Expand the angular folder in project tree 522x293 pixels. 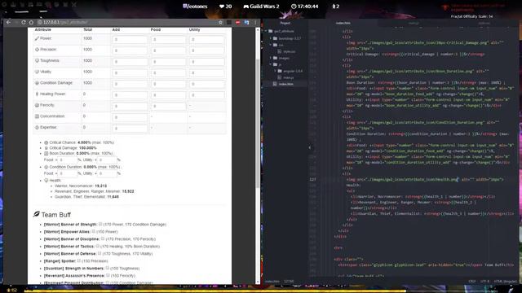pyautogui.click(x=276, y=71)
